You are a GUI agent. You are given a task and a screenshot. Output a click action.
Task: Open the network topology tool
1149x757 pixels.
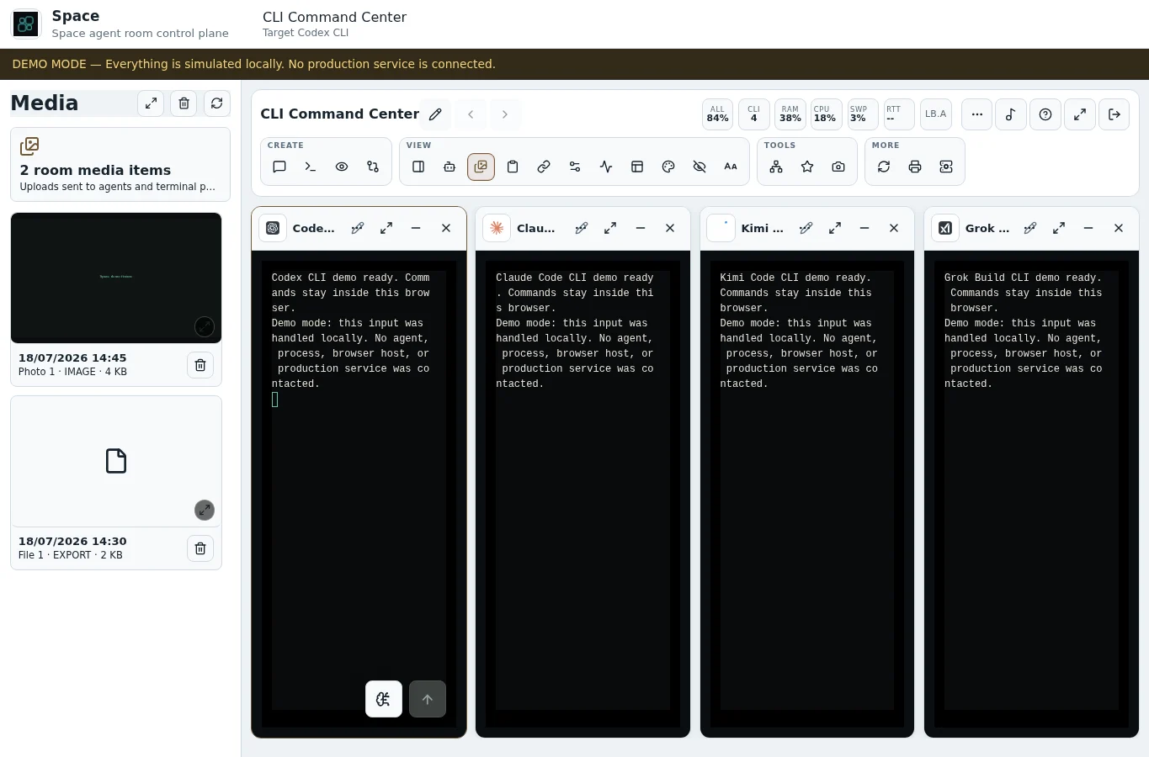point(776,167)
